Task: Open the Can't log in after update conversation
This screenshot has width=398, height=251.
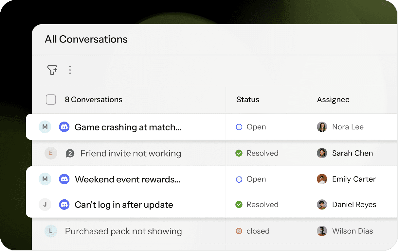Action: coord(124,205)
